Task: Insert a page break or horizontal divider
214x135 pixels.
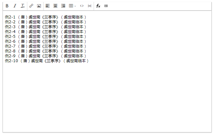Action: (x=89, y=6)
